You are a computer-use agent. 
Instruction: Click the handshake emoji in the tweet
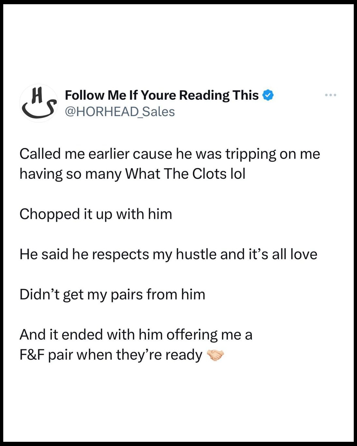pyautogui.click(x=215, y=355)
